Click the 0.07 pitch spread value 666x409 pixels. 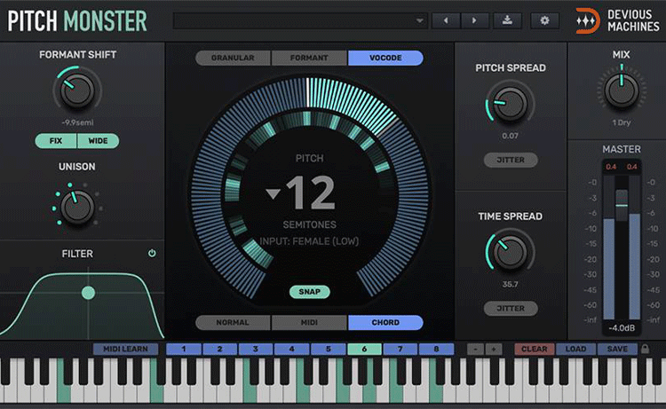pos(510,136)
